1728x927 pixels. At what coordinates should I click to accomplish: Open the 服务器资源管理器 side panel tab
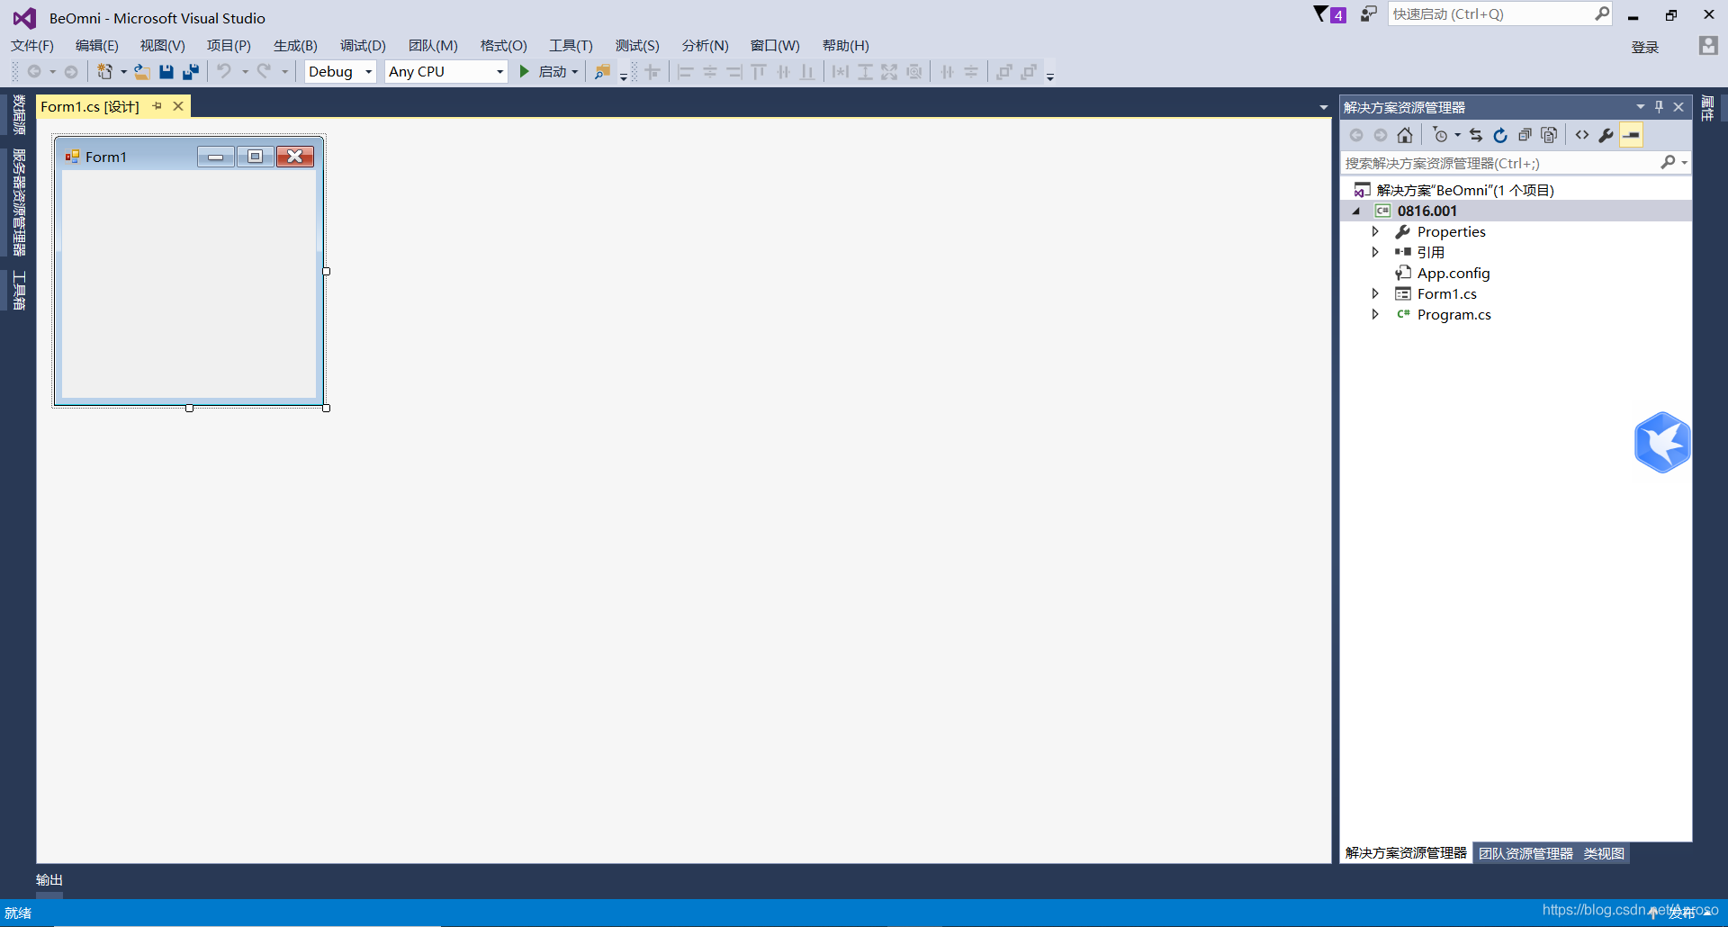18,202
